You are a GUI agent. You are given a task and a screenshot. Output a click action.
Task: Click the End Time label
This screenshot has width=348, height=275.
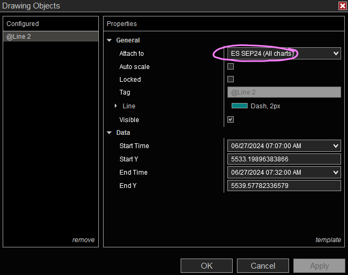pyautogui.click(x=133, y=173)
